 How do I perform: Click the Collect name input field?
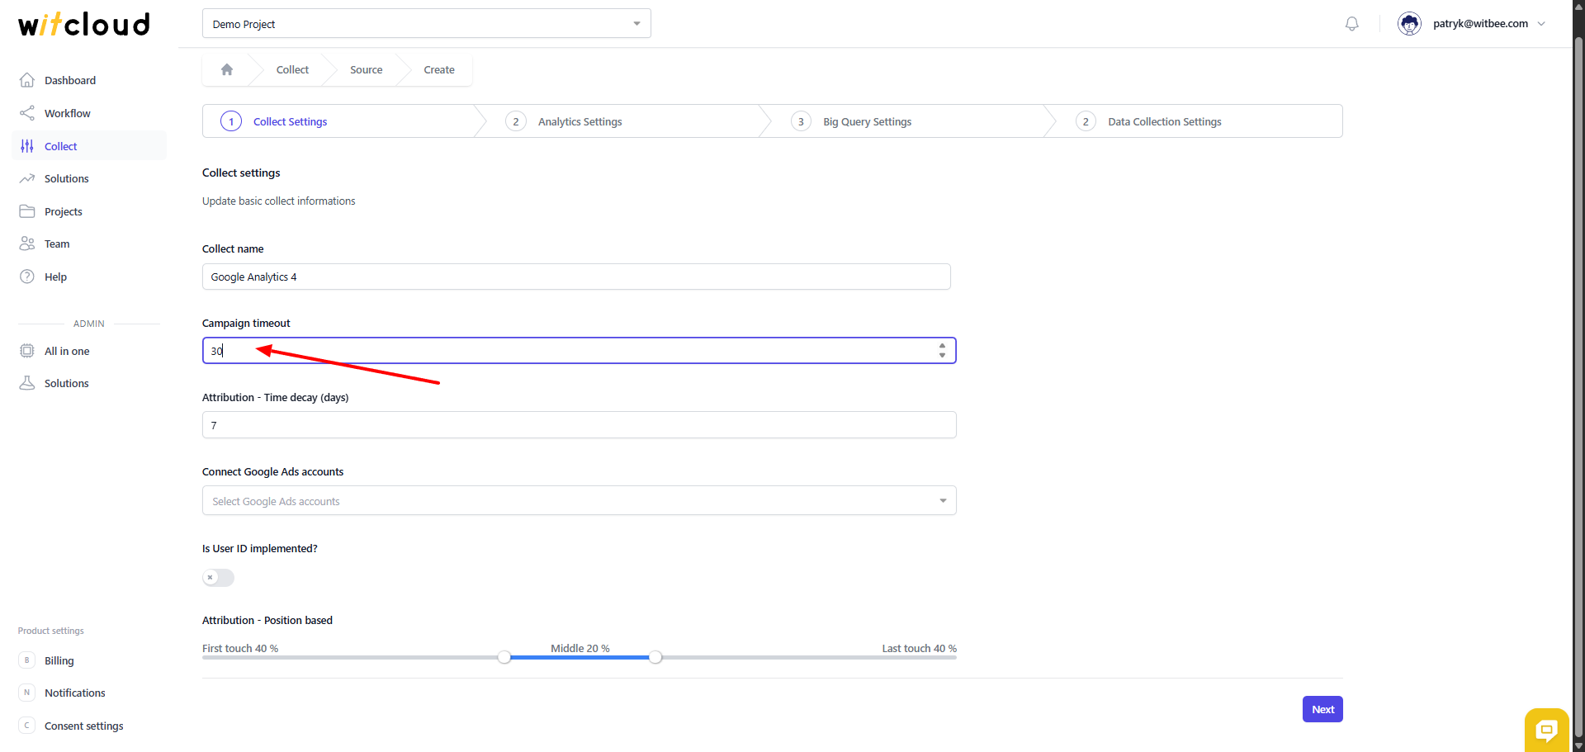575,277
